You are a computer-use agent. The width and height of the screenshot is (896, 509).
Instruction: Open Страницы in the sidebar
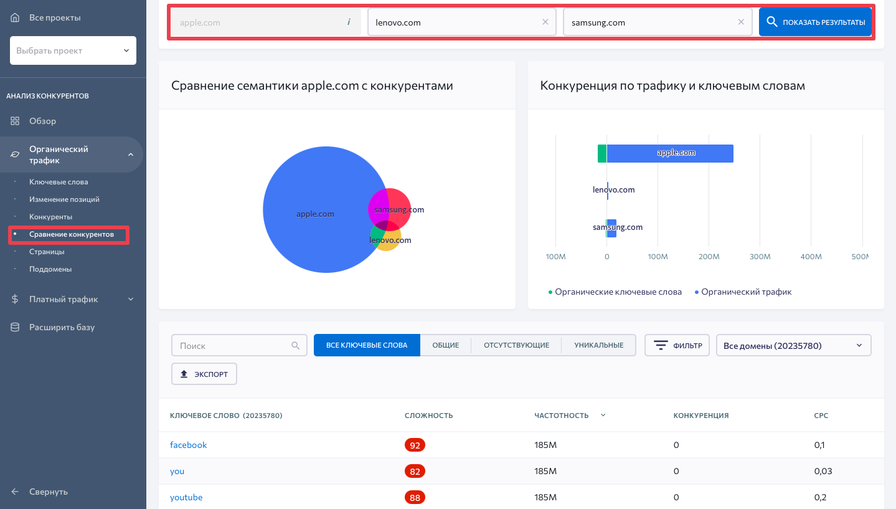coord(47,252)
